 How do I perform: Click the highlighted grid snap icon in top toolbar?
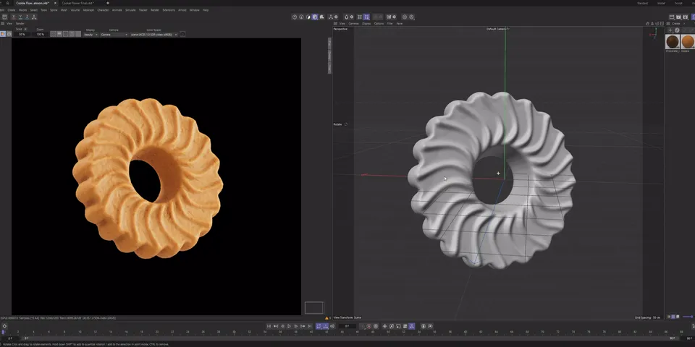[x=366, y=17]
